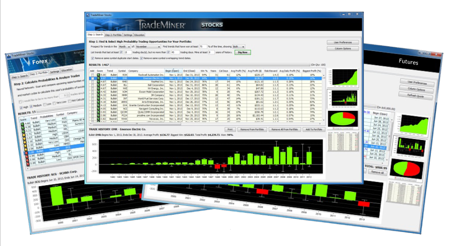Click horizontal scrollbar under Stocks results table
449x246 pixels.
click(x=206, y=124)
